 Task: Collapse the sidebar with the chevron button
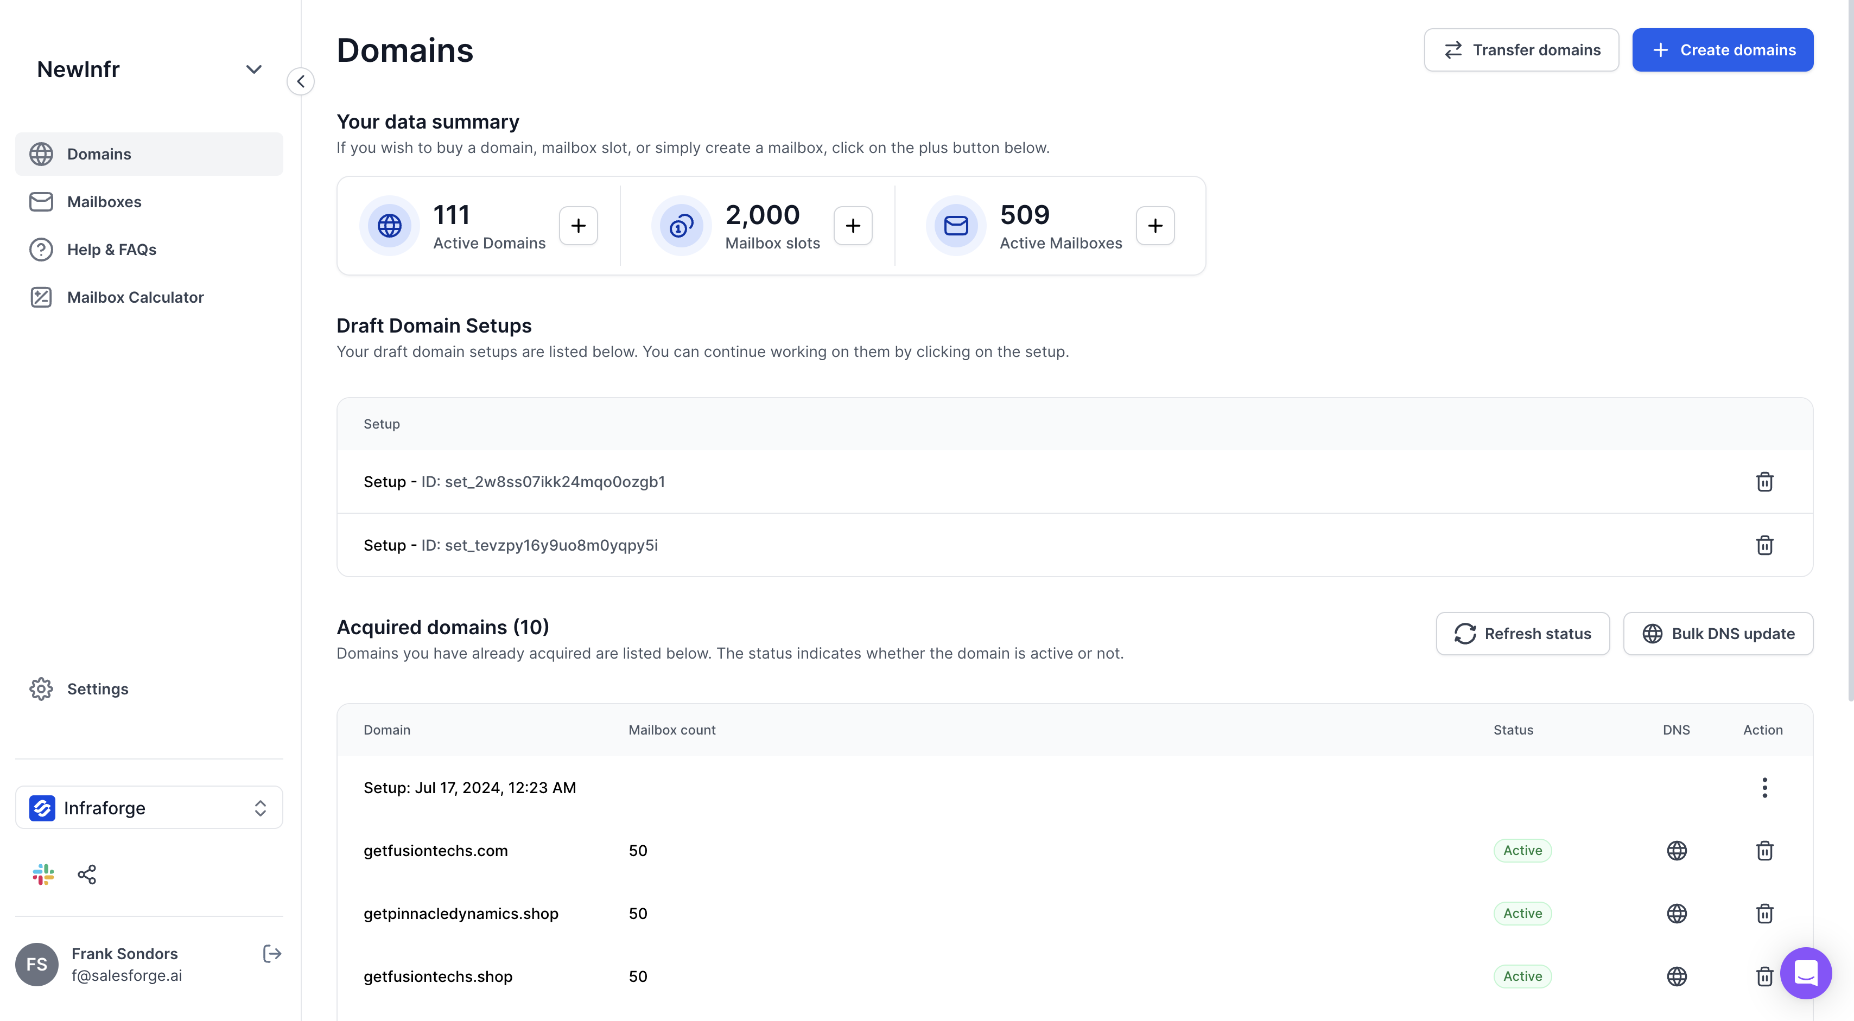coord(300,81)
